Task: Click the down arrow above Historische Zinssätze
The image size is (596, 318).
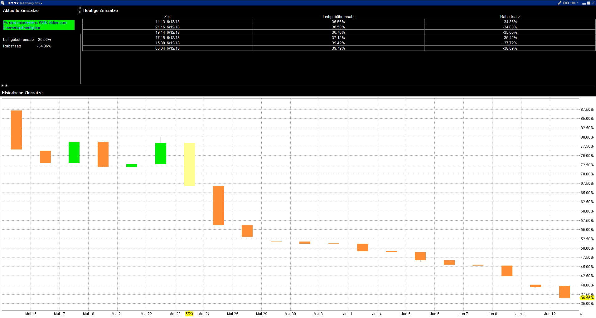Action: pyautogui.click(x=6, y=86)
